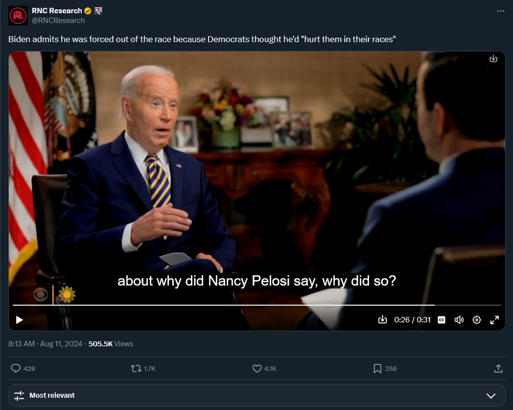Click the RNC Research profile avatar

18,16
